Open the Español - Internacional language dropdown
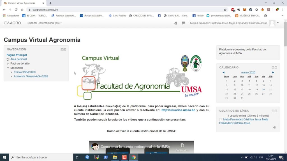Viewport: 287px width, 161px height. [x=45, y=23]
